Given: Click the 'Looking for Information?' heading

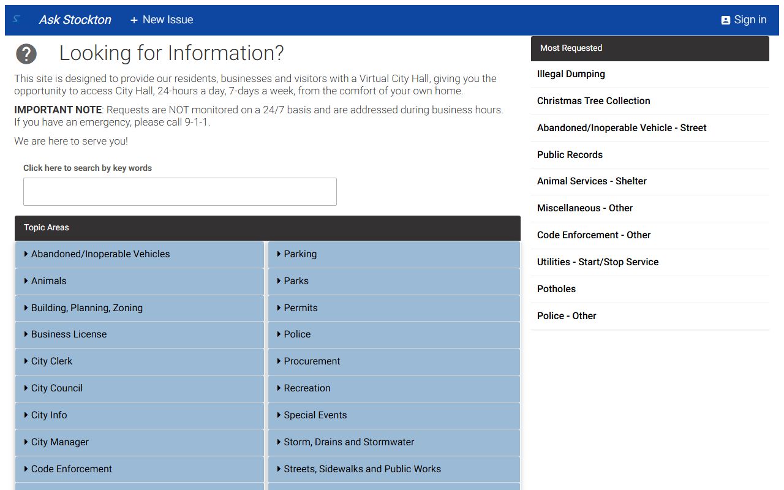Looking at the screenshot, I should click(x=171, y=53).
